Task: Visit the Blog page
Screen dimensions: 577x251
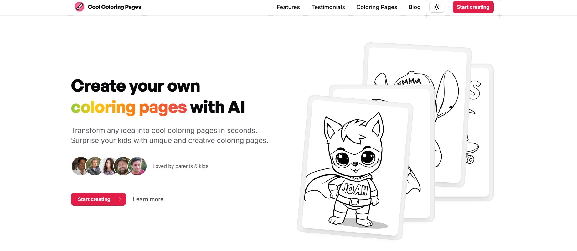Action: (415, 7)
